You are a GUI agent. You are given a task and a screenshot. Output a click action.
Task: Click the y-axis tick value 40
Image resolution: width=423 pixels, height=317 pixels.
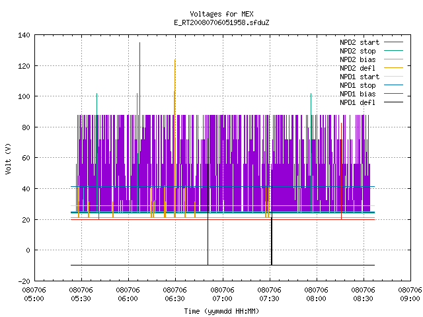pyautogui.click(x=26, y=189)
